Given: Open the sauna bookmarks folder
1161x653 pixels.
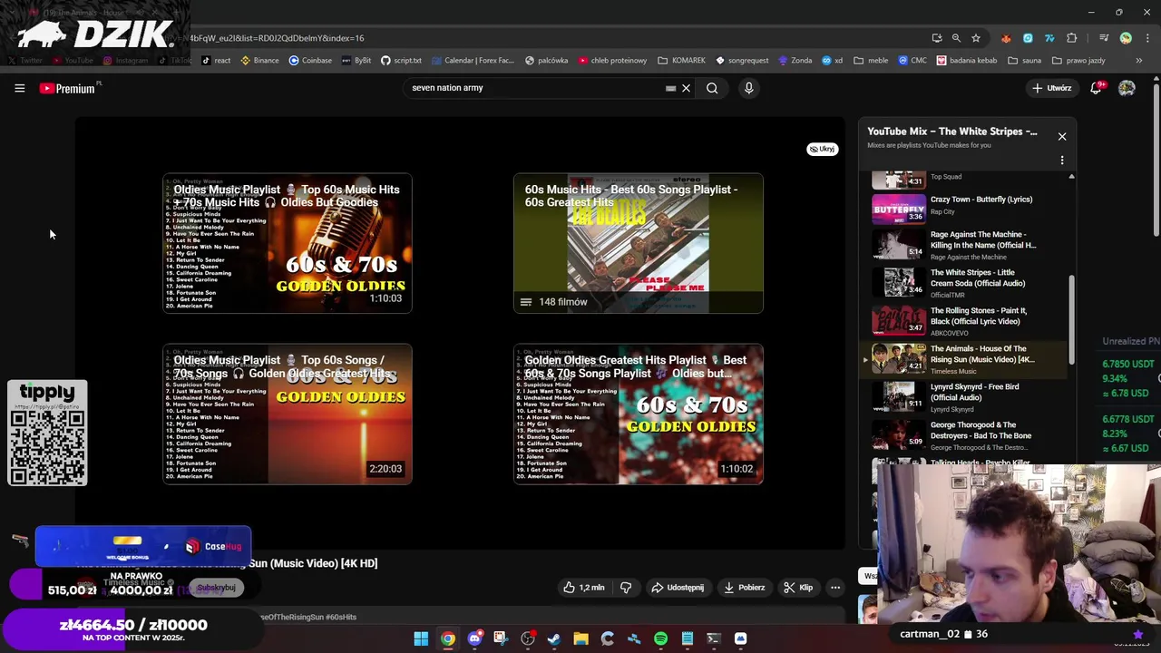Looking at the screenshot, I should pyautogui.click(x=1024, y=61).
